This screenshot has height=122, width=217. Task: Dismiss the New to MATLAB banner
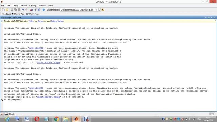(x=215, y=21)
